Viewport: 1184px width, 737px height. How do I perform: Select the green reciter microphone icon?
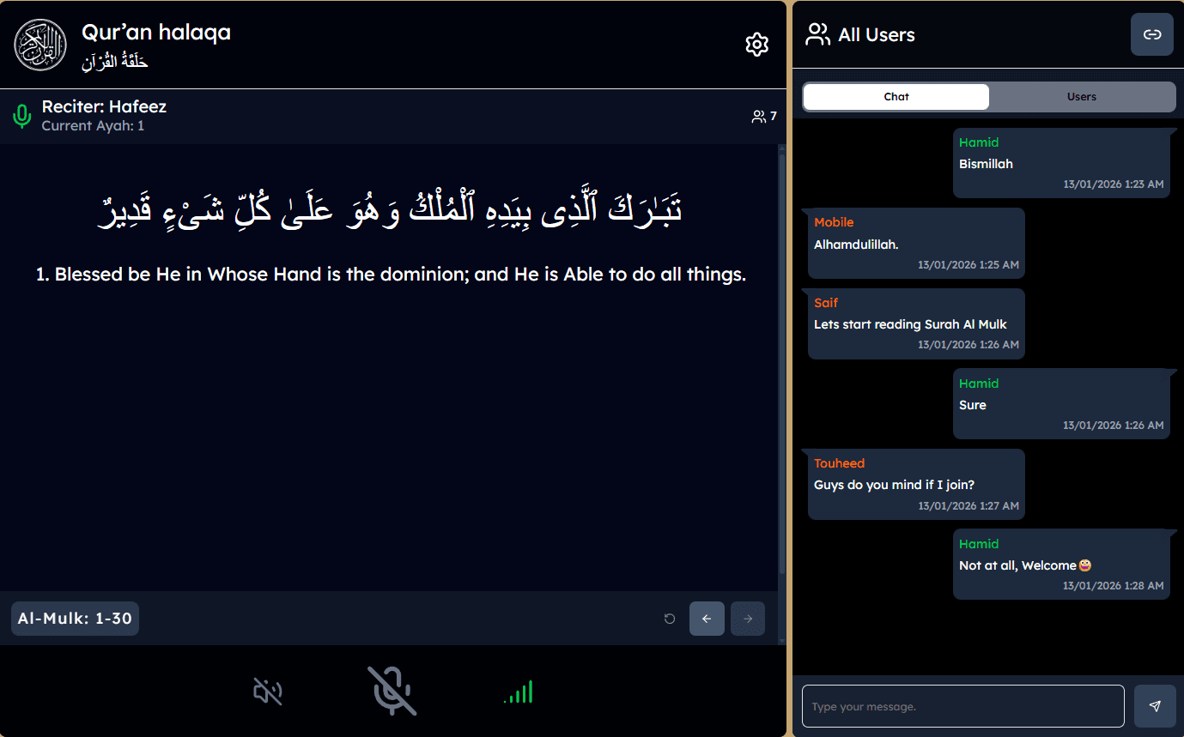21,116
